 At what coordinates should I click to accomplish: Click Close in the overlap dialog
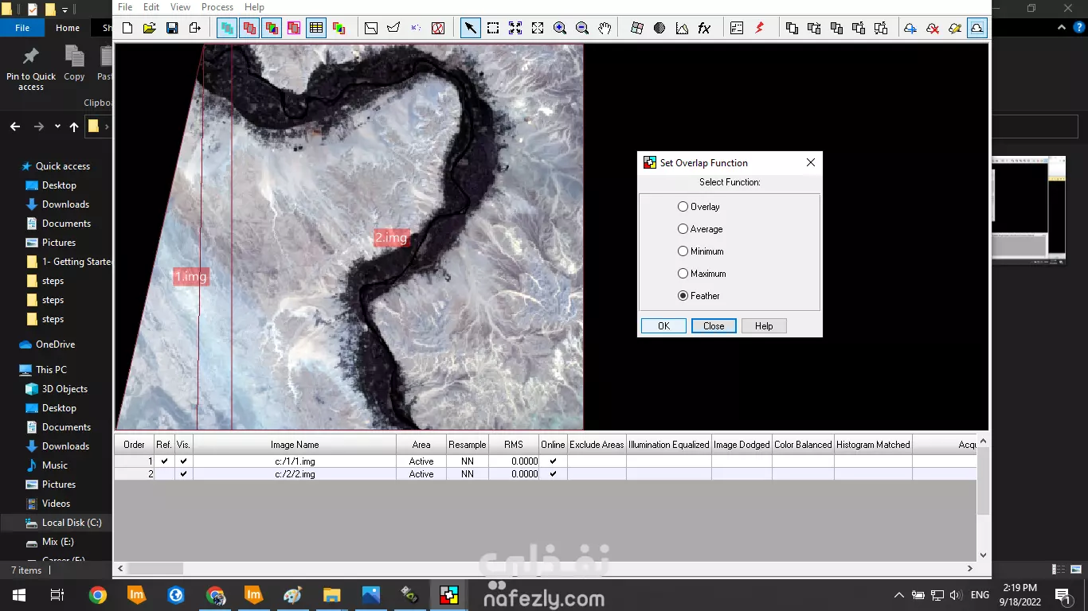tap(713, 325)
